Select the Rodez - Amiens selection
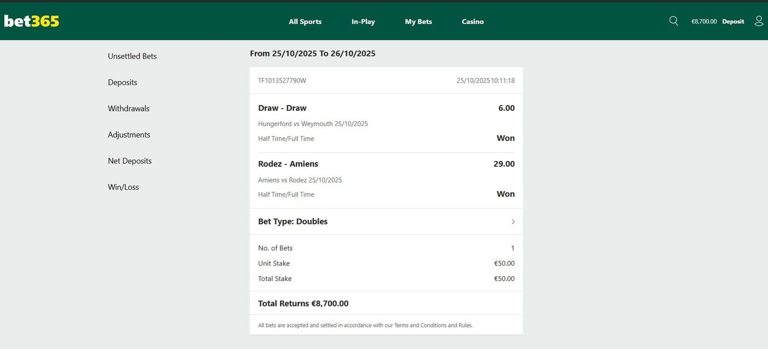This screenshot has height=349, width=768. pos(288,164)
